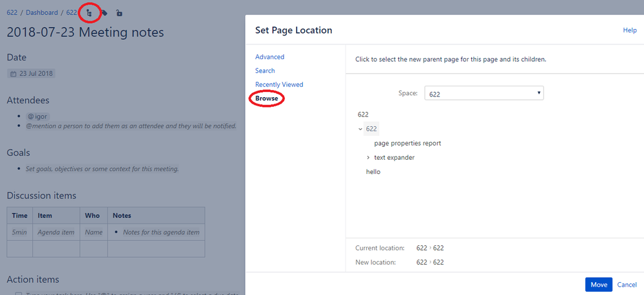Select the hello page in tree
Viewport: 644px width, 295px height.
(x=373, y=172)
